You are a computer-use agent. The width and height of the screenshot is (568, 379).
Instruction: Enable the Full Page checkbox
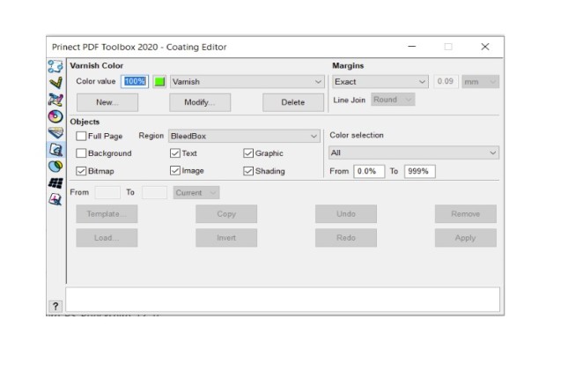[82, 137]
